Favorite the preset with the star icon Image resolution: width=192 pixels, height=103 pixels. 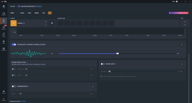46,21
